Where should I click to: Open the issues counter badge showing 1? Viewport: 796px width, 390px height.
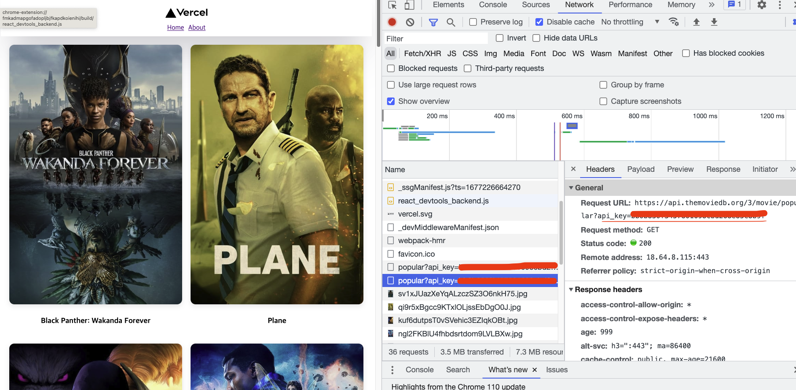(734, 5)
